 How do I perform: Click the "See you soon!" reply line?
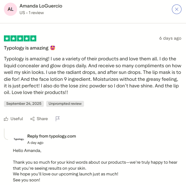[26, 180]
